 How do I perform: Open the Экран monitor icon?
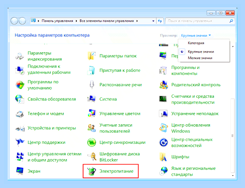tap(20, 171)
